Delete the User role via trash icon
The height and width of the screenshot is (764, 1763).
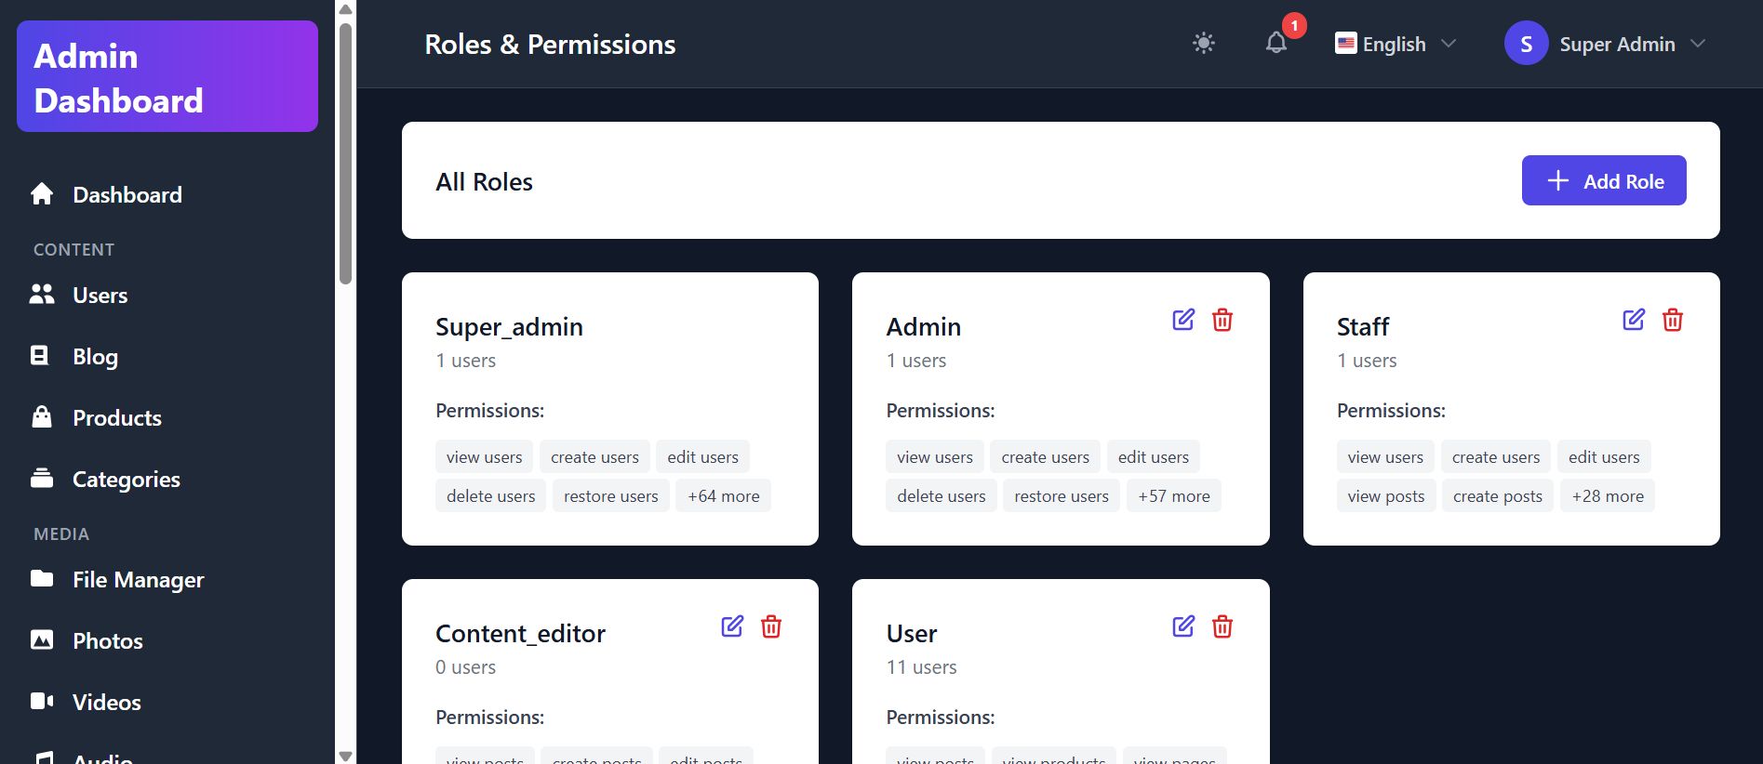(x=1222, y=626)
